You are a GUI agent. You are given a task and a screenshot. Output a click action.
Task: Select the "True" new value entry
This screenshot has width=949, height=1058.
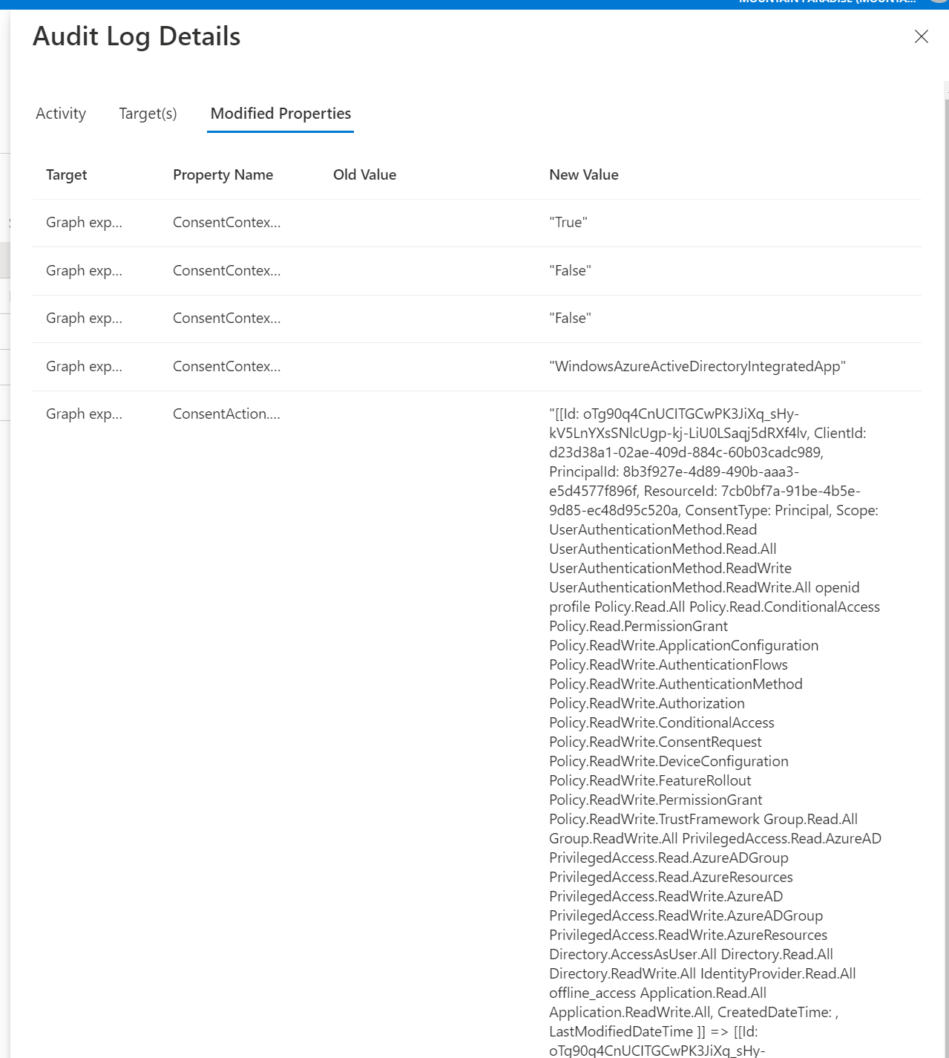pyautogui.click(x=568, y=222)
